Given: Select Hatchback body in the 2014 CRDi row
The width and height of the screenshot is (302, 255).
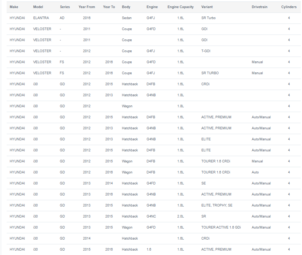Looking at the screenshot, I should (130, 238).
